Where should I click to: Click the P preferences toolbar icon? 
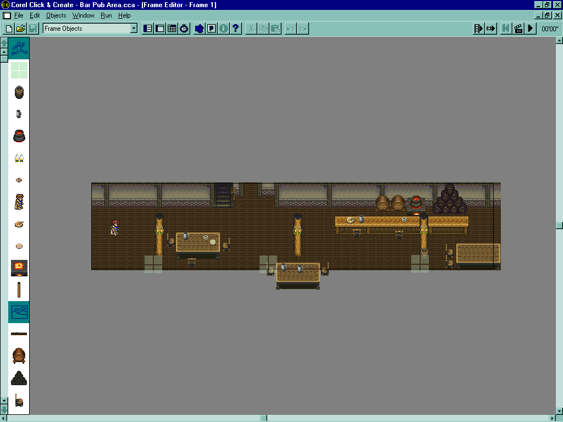(212, 29)
